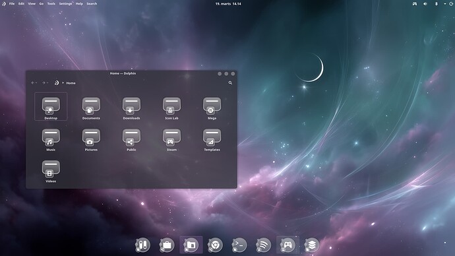Open the Go menu

click(x=41, y=4)
